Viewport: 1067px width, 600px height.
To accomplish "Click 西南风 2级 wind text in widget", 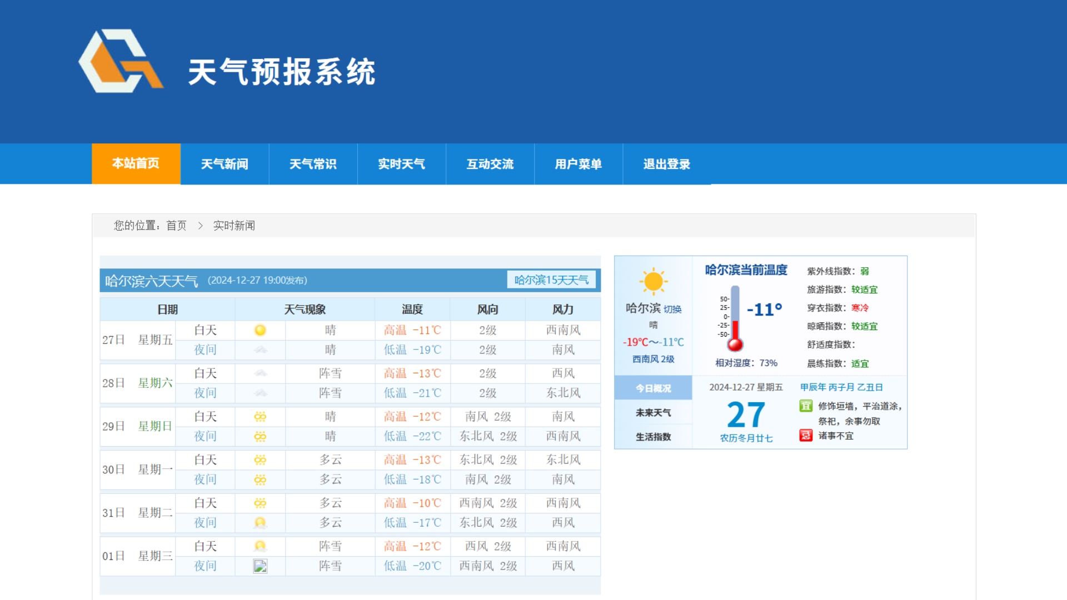I will pos(654,359).
